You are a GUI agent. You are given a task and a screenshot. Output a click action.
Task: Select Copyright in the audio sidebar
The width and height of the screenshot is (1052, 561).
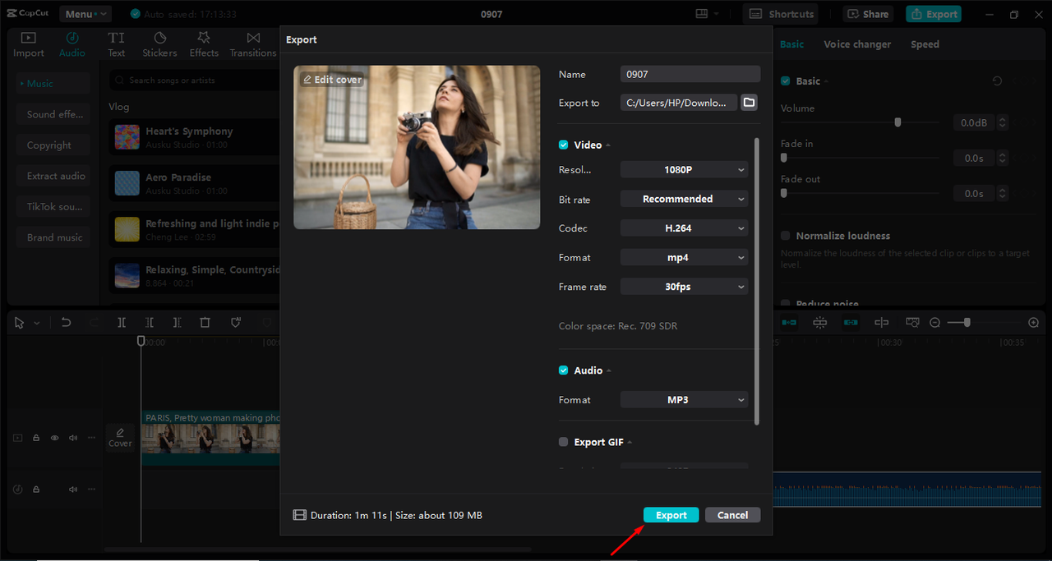pos(53,145)
